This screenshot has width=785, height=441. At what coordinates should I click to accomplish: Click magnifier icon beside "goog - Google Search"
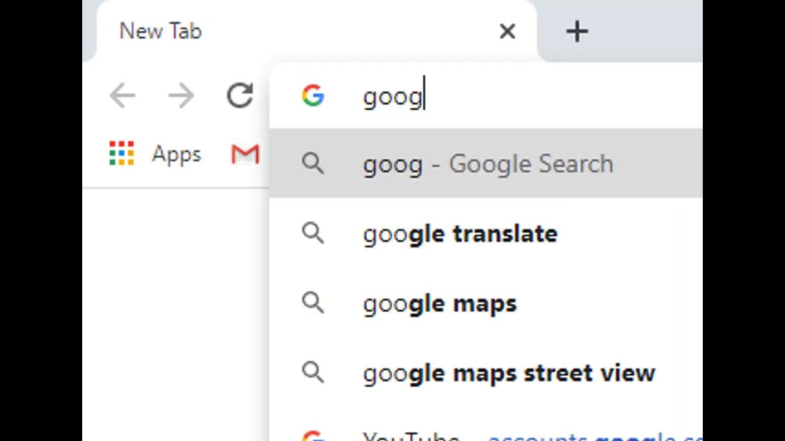(313, 164)
